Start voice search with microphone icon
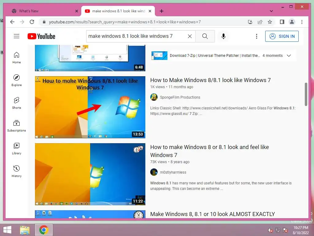The height and width of the screenshot is (236, 314). coord(224,36)
